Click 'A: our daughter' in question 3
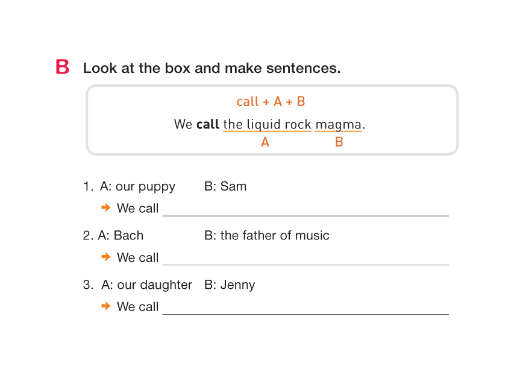 pyautogui.click(x=147, y=285)
